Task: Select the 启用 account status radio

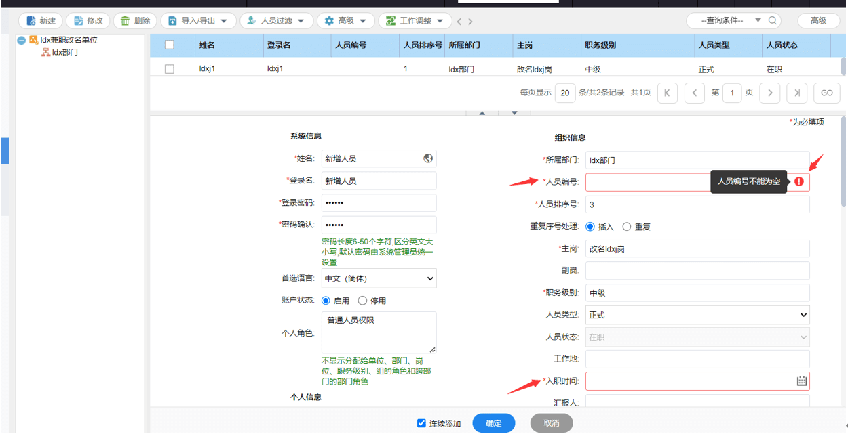Action: (326, 301)
